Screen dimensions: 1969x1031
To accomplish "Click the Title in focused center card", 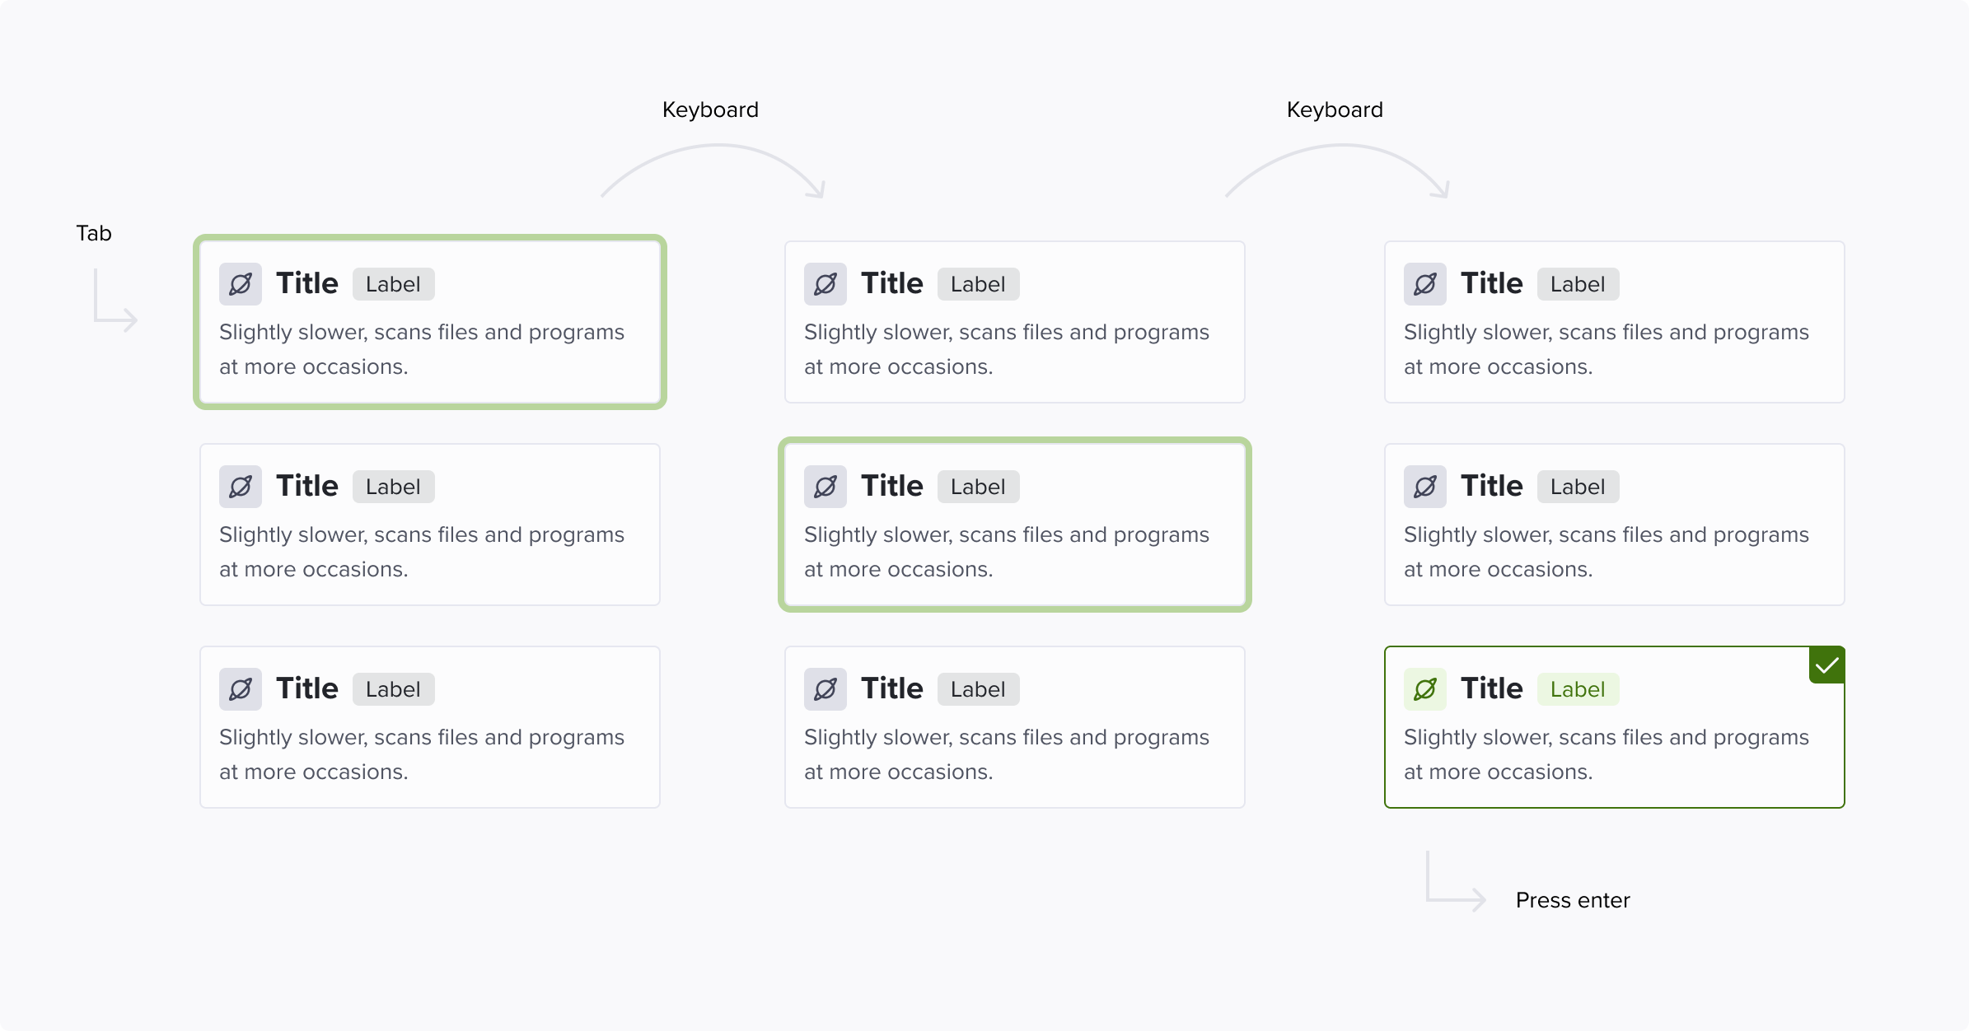I will pyautogui.click(x=892, y=486).
